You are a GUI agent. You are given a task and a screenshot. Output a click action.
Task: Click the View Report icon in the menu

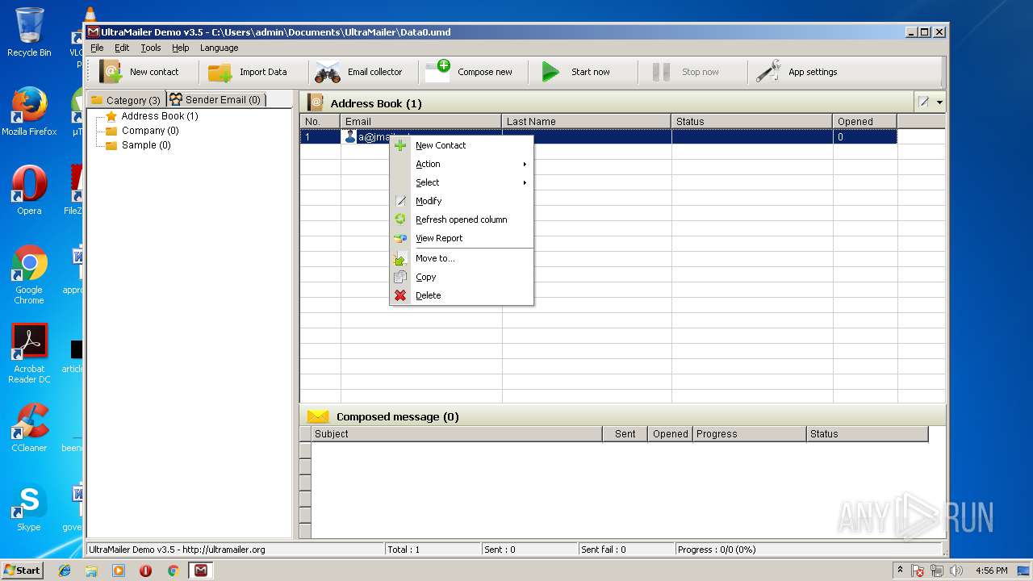pos(400,238)
